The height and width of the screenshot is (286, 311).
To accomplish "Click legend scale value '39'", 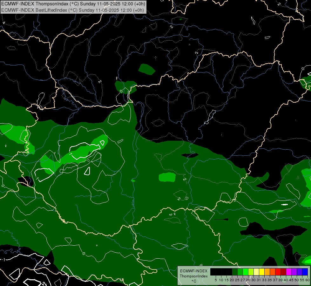I will (281, 280).
